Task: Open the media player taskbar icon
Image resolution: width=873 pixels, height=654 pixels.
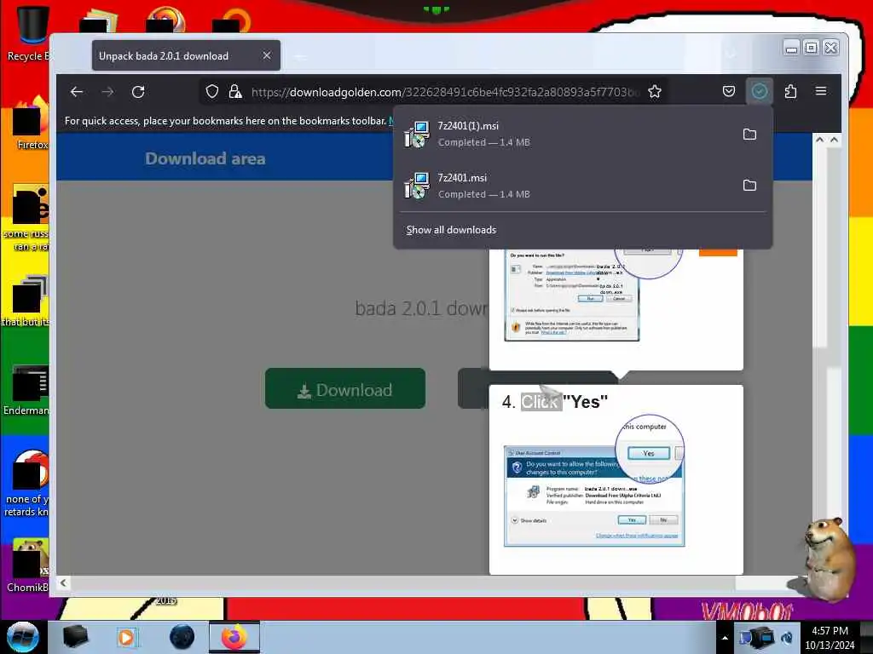Action: pos(126,637)
